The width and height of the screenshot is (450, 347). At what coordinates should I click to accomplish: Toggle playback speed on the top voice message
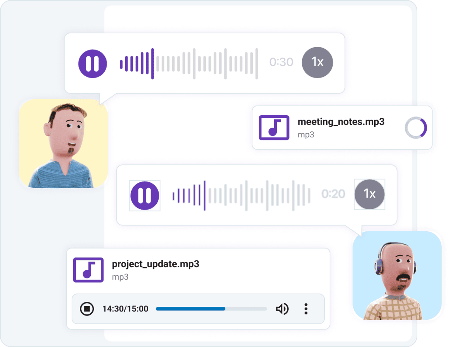(317, 62)
